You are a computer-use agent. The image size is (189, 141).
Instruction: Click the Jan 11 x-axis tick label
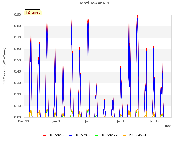pos(122,121)
